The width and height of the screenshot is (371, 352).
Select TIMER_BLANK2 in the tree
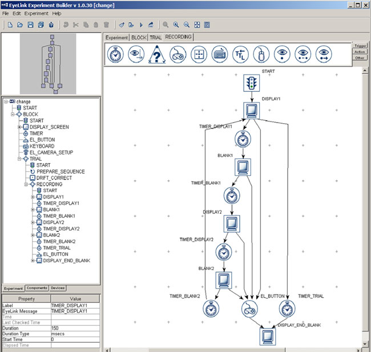[x=59, y=241]
